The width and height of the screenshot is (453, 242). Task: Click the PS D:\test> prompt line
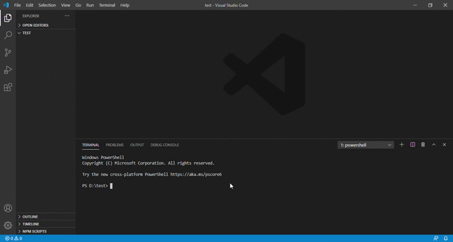tap(95, 186)
